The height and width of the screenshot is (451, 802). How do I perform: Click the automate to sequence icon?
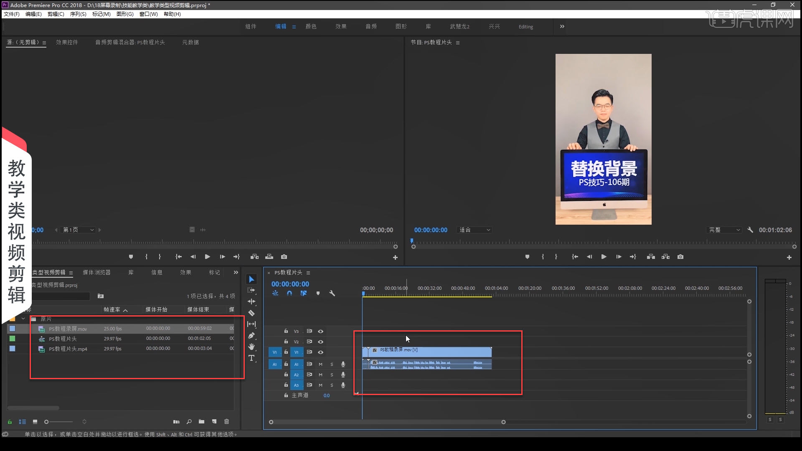point(176,422)
